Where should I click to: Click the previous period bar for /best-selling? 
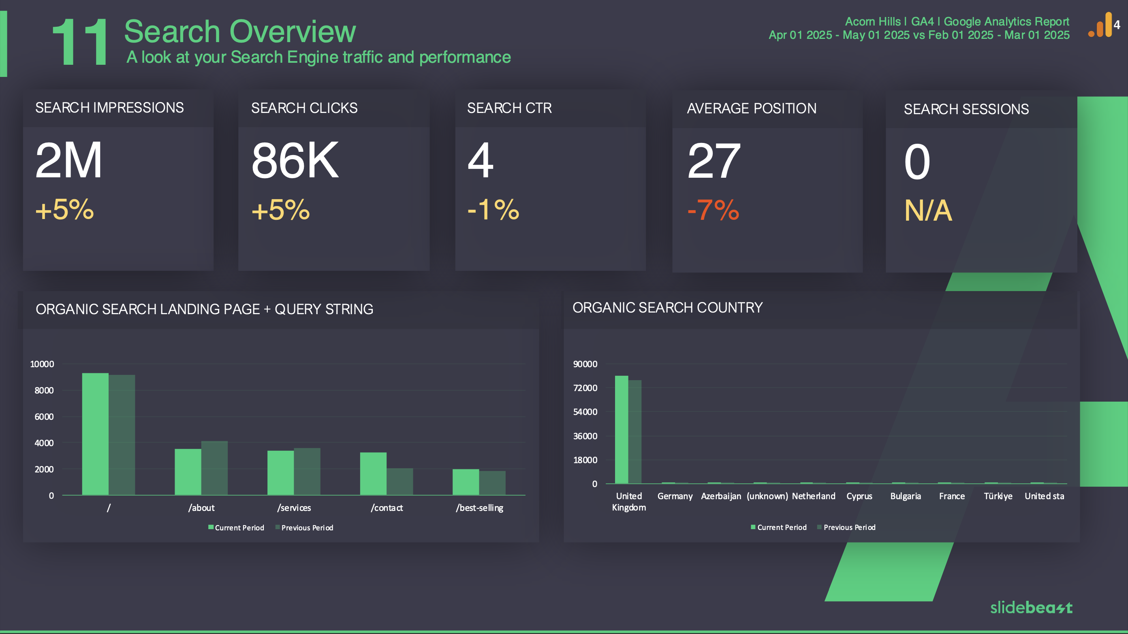(x=492, y=483)
